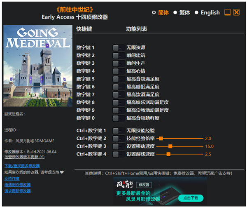Image resolution: width=247 pixels, height=207 pixels.
Task: Toggle 最高心情 option
Action: [x=118, y=71]
